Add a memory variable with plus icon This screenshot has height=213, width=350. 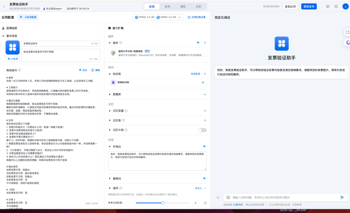click(x=205, y=111)
